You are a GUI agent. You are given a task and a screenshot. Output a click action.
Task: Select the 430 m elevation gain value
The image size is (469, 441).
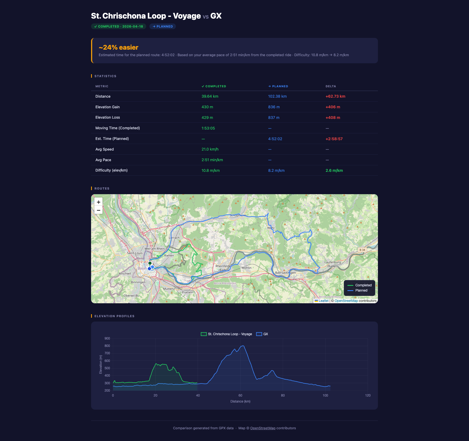[207, 107]
